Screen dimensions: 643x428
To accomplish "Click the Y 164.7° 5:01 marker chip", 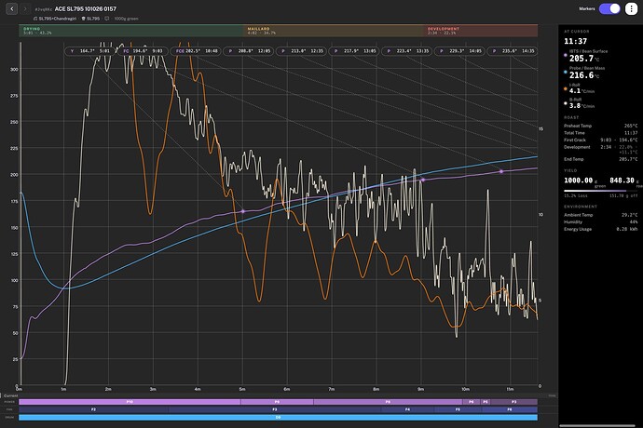I will (x=89, y=51).
